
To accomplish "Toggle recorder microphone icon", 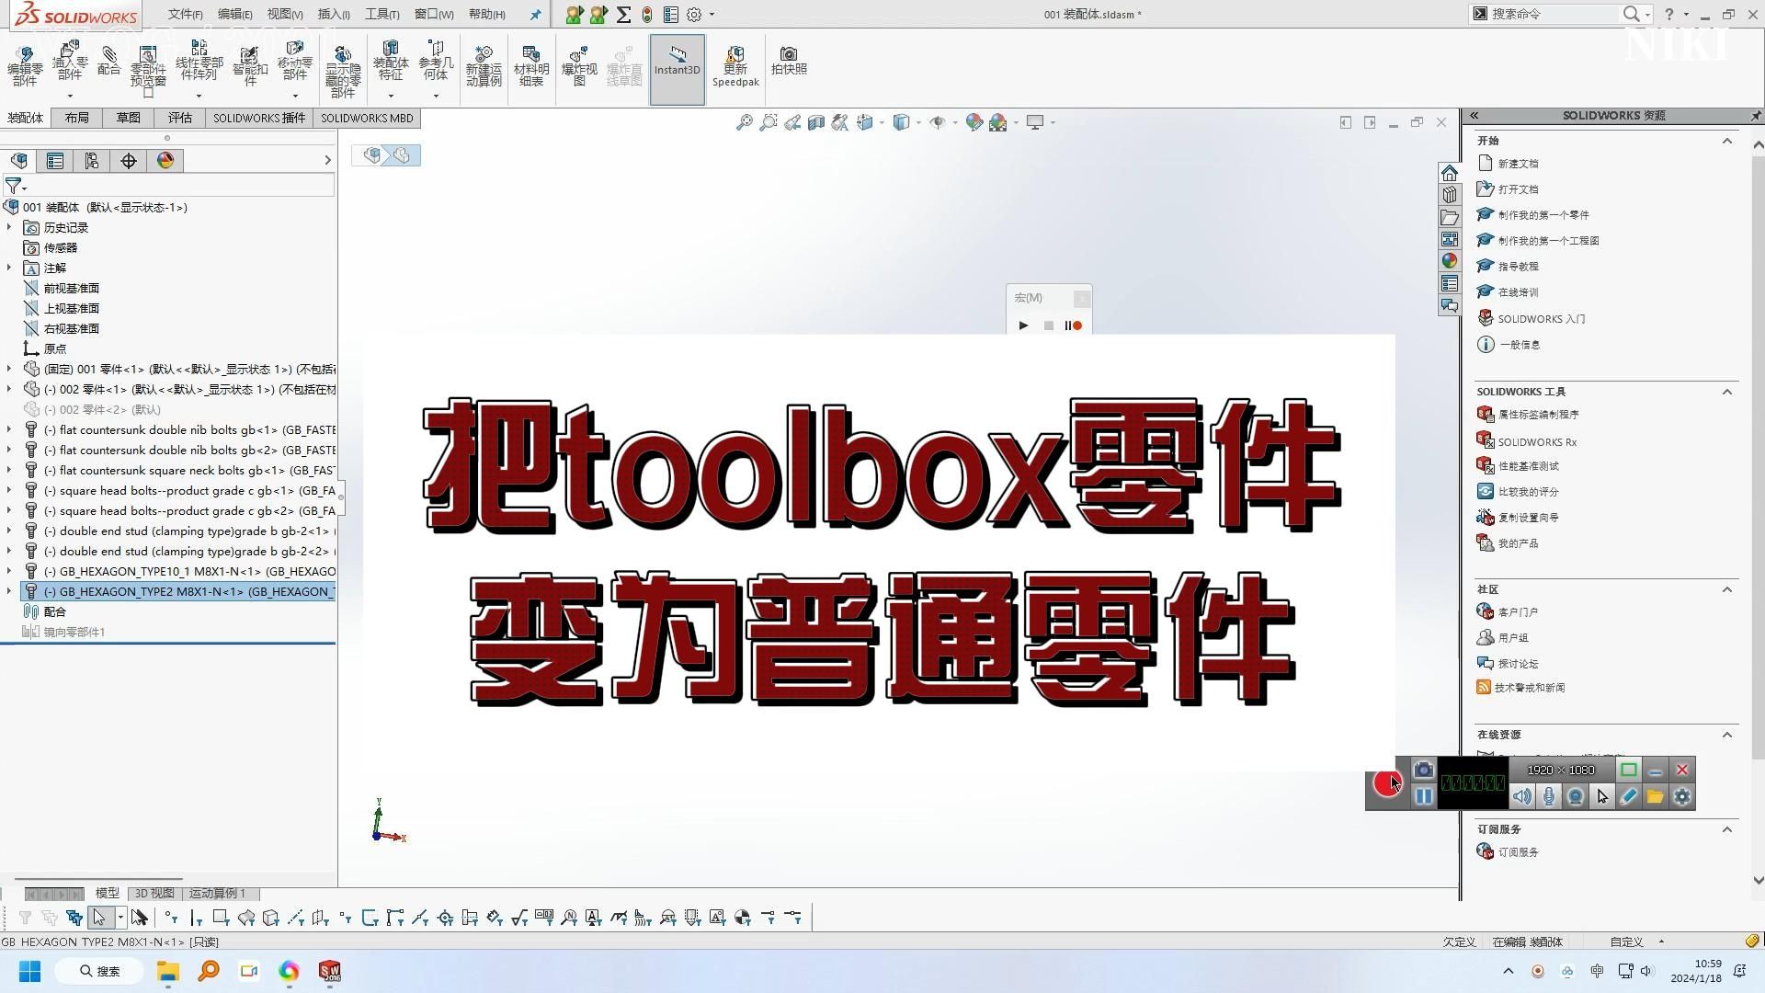I will 1549,796.
